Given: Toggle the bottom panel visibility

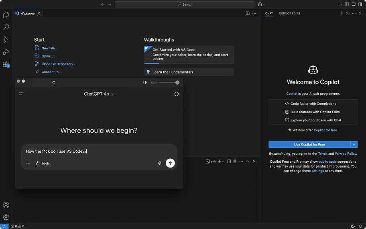Looking at the screenshot, I should point(354,4).
